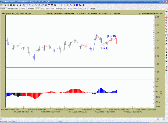Click the up arrow in right toolbar
Screen dimensions: 168x123
click(x=166, y=52)
